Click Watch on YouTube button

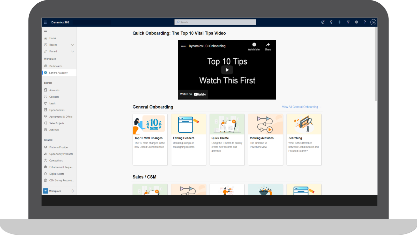(193, 94)
